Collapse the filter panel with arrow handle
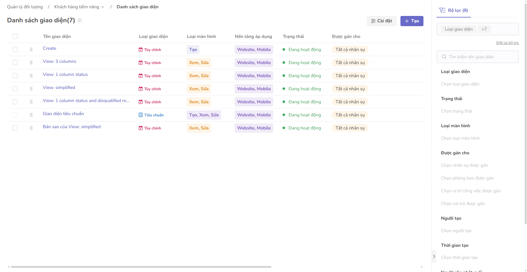Viewport: 527px width, 272px height. coord(434,256)
